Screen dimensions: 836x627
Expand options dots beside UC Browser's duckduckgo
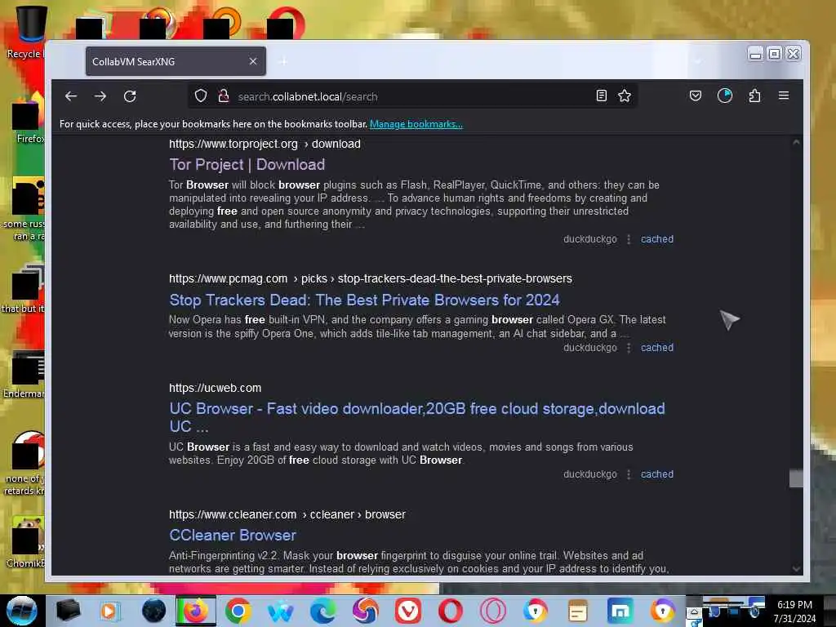[x=629, y=474]
